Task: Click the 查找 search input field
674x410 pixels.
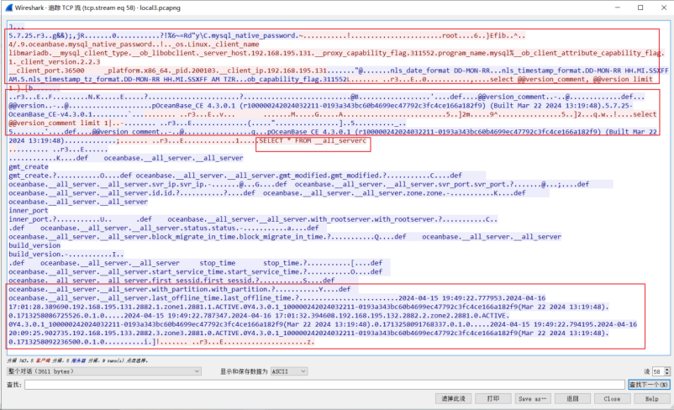Action: click(324, 385)
